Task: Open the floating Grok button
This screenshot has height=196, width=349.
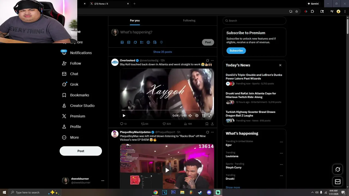Action: click(338, 169)
